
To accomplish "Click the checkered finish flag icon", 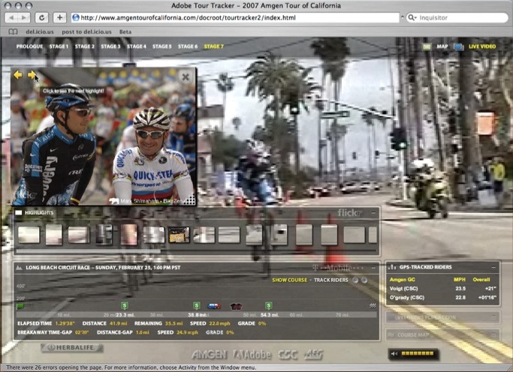I will coord(373,306).
